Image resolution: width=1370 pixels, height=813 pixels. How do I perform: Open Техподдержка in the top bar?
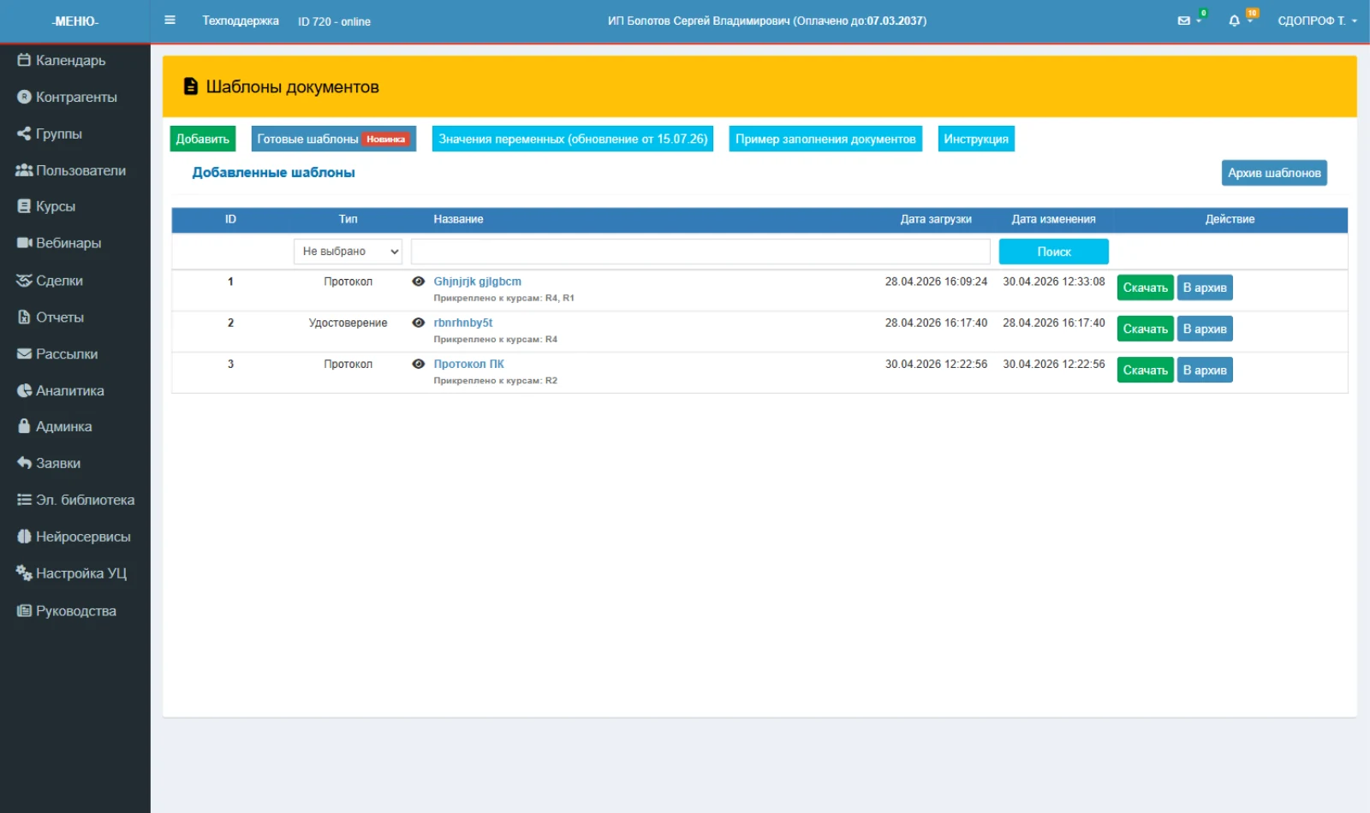[x=241, y=21]
